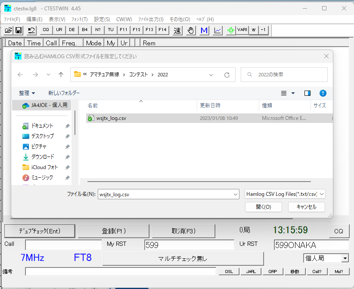Viewport: 354px width, 289px height.
Task: Click the Call input field
Action: 64,245
